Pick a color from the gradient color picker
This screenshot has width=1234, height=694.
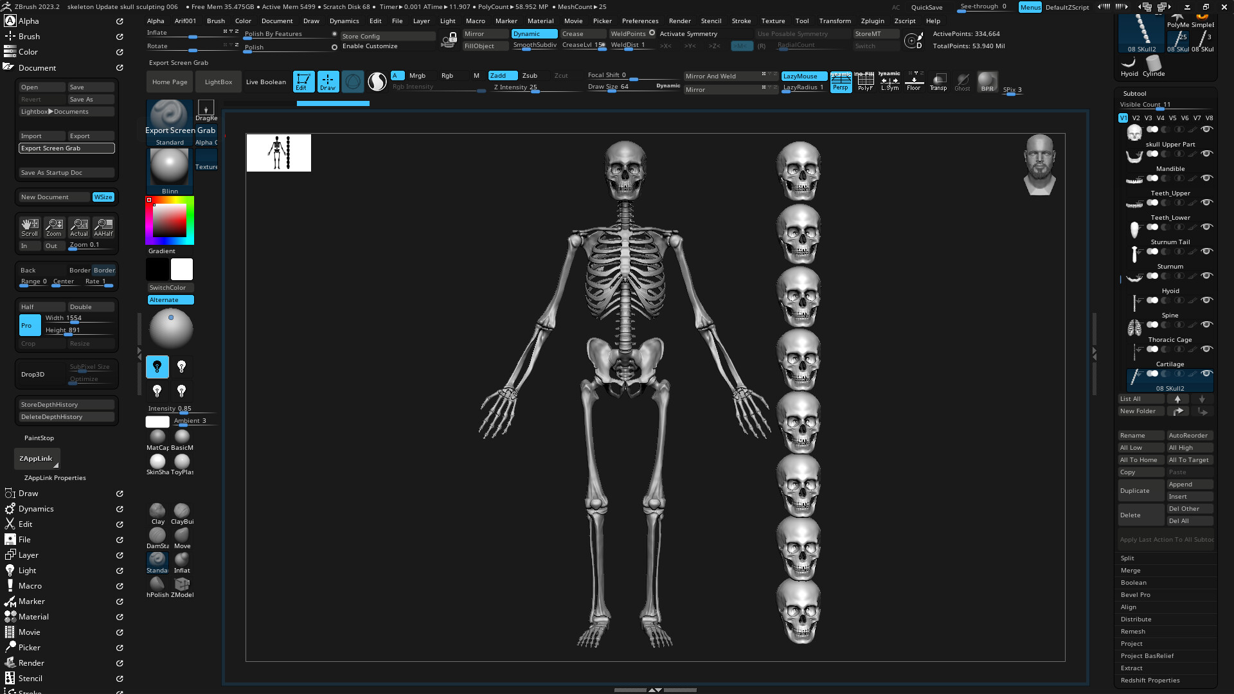click(169, 220)
